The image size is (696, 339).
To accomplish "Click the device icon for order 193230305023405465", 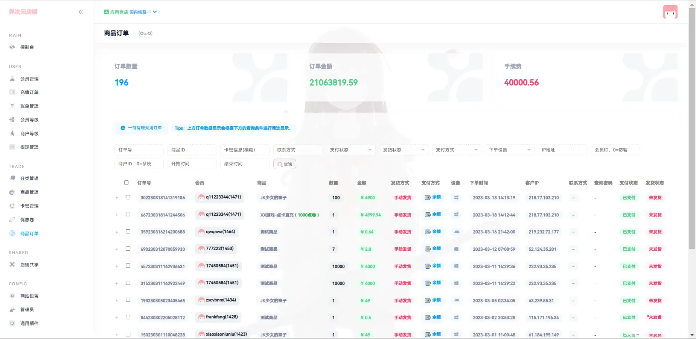I will pyautogui.click(x=457, y=300).
